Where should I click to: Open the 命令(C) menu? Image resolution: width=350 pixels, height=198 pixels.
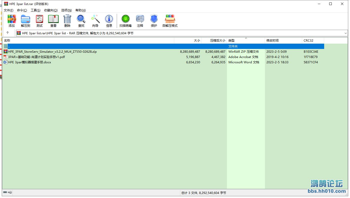tap(22, 10)
